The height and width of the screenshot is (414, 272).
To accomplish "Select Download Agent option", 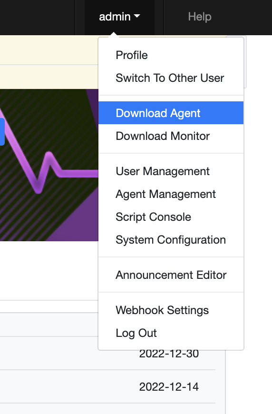I will (x=171, y=113).
